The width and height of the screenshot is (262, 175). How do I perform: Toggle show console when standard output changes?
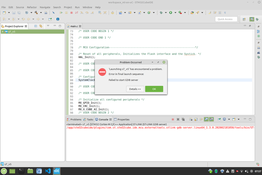pos(206,119)
